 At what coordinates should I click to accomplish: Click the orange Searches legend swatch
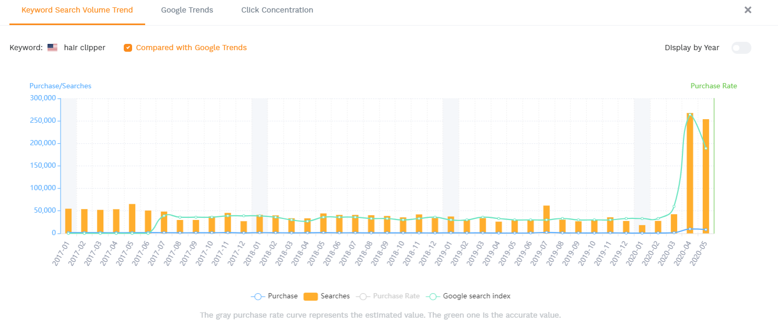click(310, 296)
